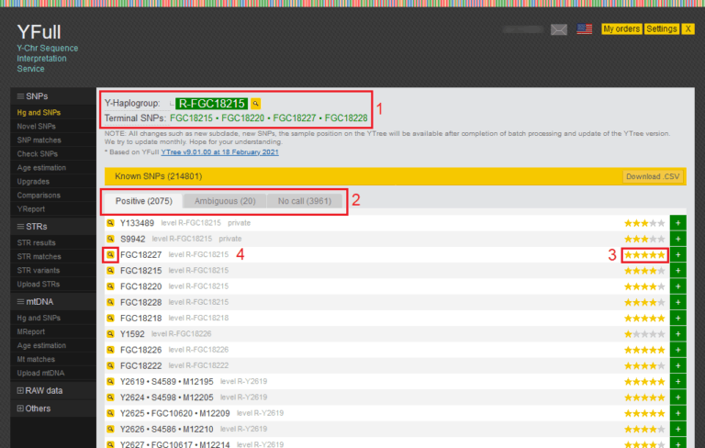This screenshot has height=448, width=705.
Task: Switch to the No call (3961) tab
Action: (306, 200)
